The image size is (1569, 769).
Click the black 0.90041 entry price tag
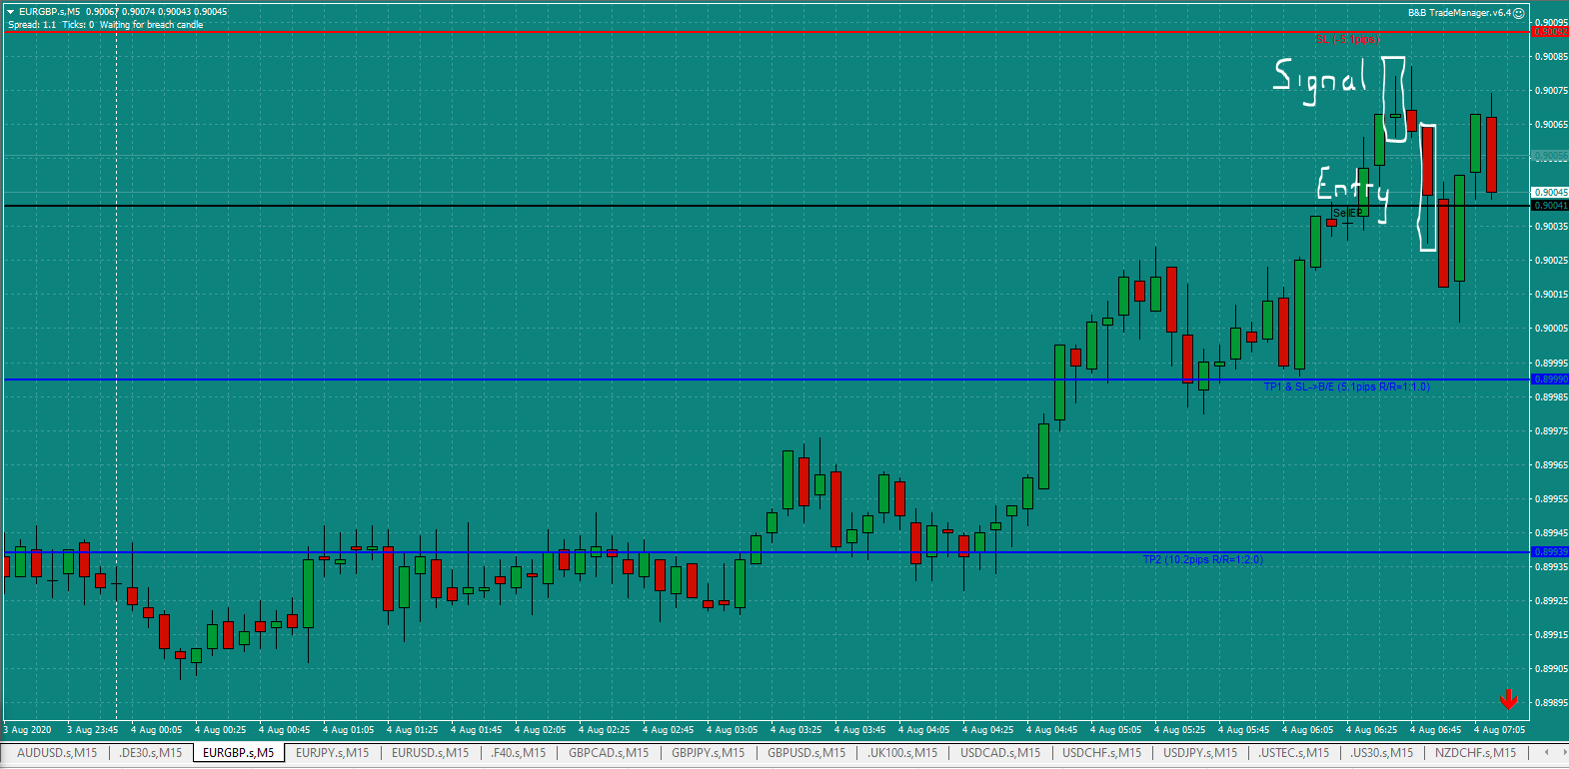(1550, 206)
